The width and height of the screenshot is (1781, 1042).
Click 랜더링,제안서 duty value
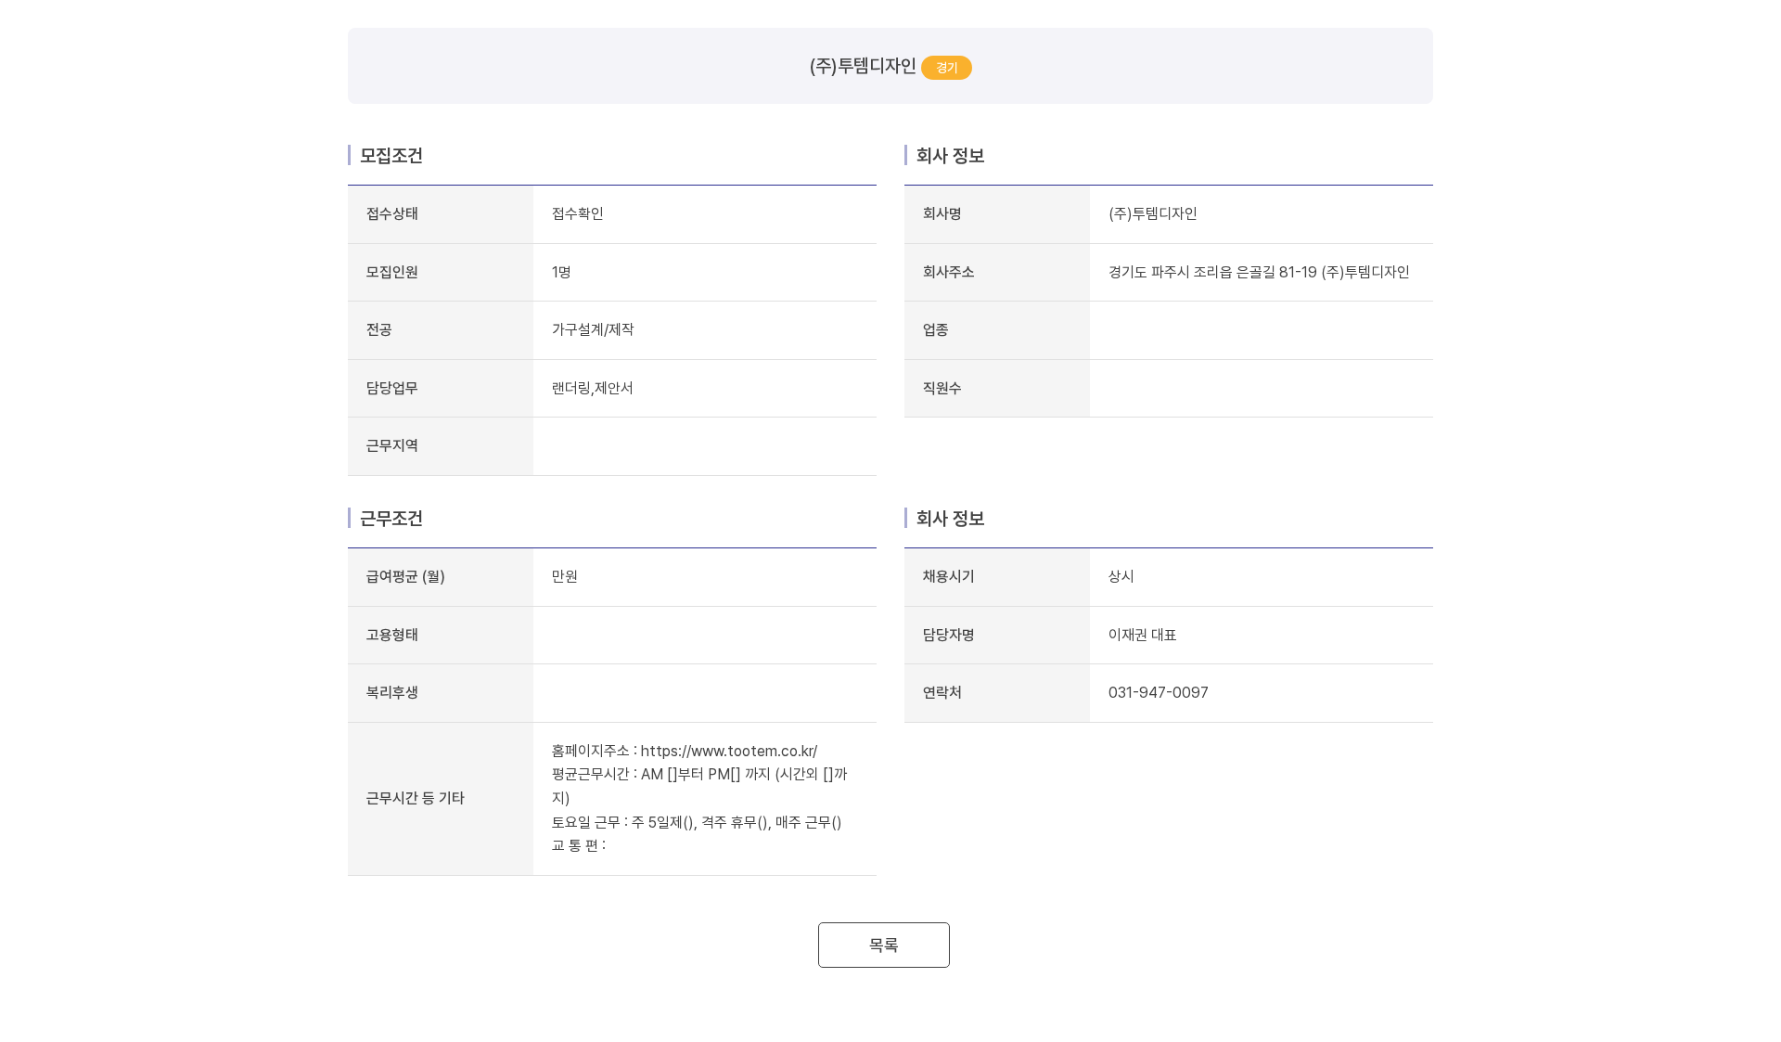tap(592, 388)
